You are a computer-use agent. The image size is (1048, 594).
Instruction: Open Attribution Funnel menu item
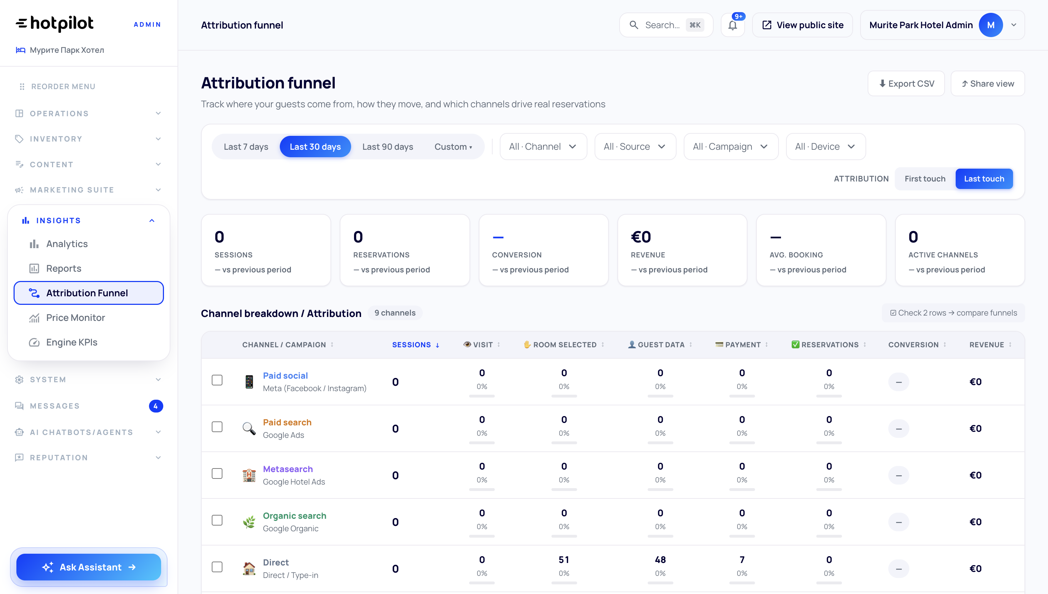tap(88, 293)
